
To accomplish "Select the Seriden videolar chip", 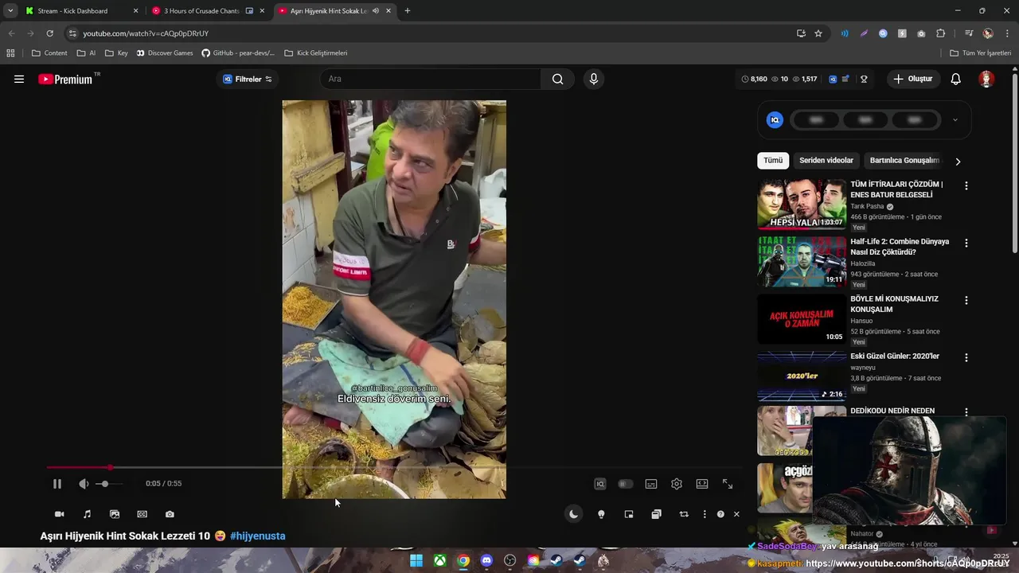I will 826,160.
